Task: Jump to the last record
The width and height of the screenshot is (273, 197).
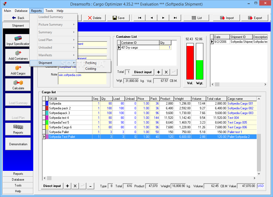Action: coord(175,18)
